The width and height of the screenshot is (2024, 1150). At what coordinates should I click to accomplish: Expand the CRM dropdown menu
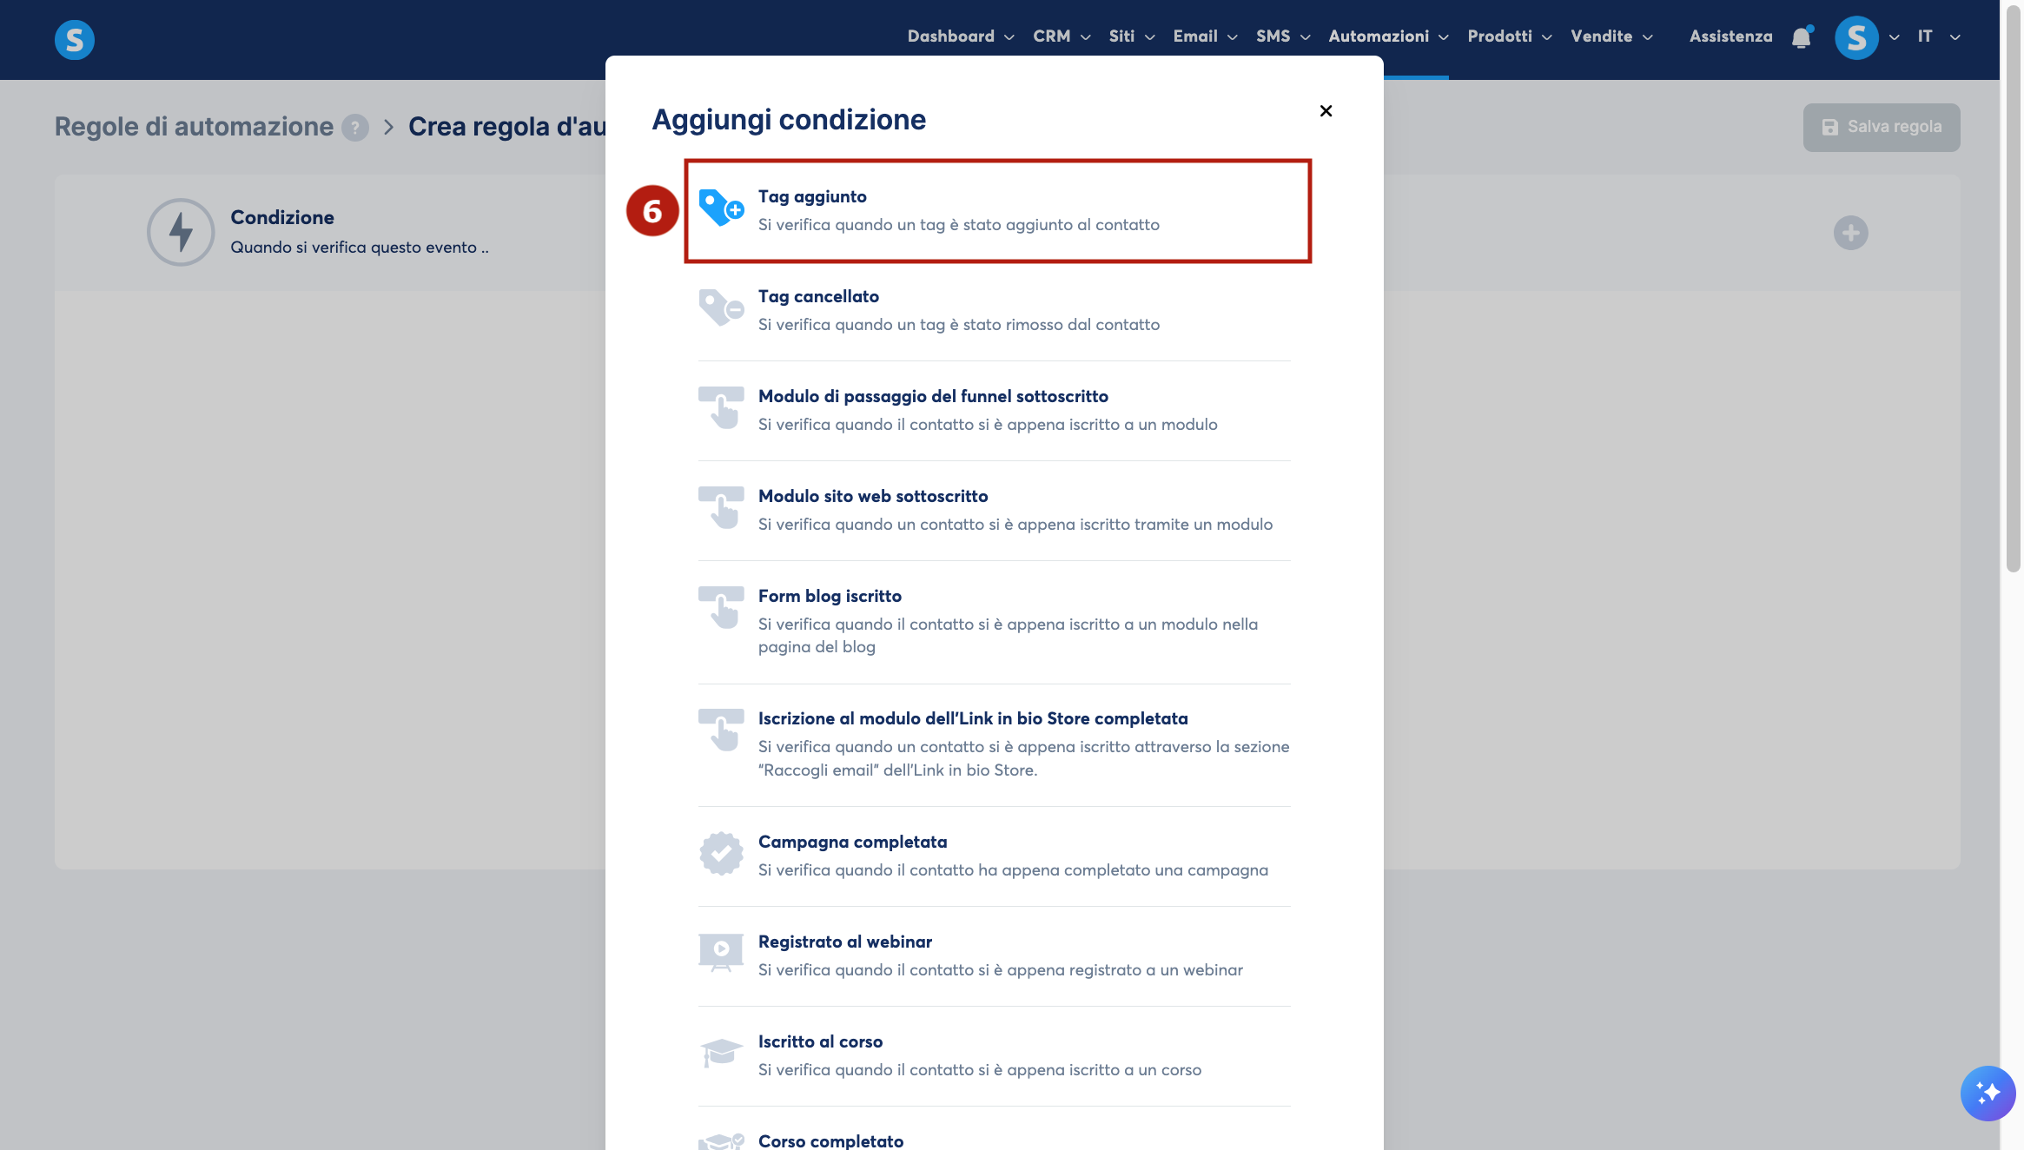[1062, 36]
